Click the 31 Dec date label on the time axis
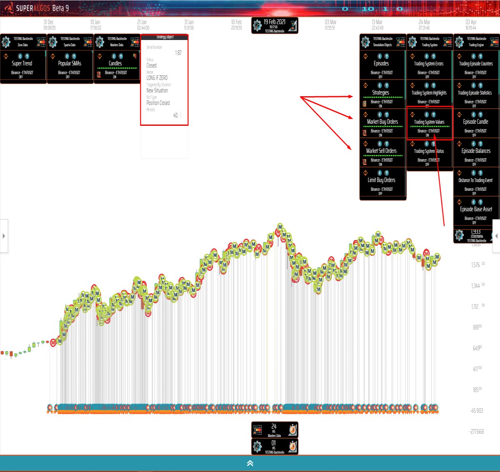 [49, 22]
